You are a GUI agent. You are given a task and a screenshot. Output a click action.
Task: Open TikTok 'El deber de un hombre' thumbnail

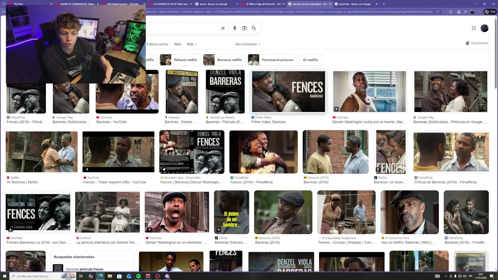click(231, 212)
